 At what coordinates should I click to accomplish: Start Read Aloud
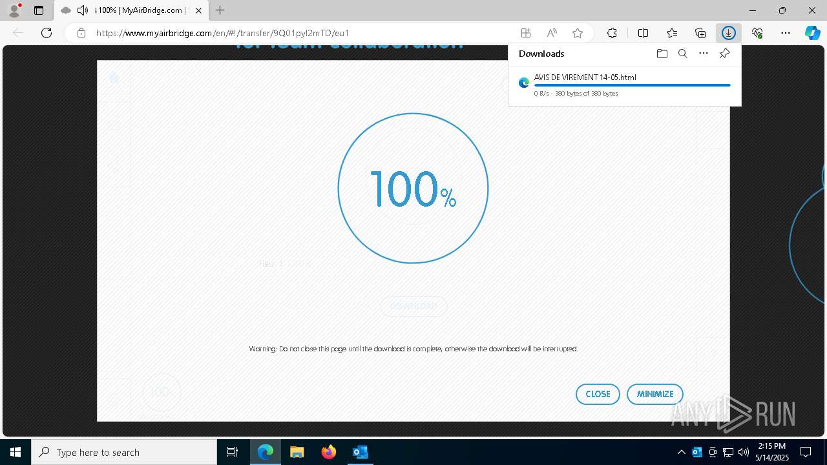(552, 33)
